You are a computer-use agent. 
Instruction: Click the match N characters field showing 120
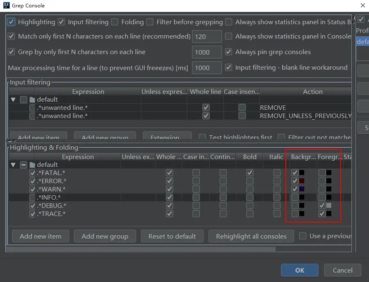(x=207, y=36)
